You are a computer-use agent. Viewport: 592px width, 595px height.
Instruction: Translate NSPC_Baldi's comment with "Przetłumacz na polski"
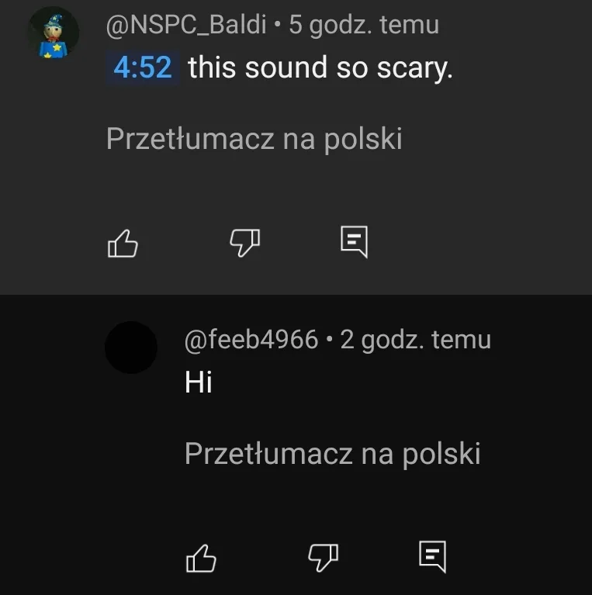pyautogui.click(x=254, y=139)
